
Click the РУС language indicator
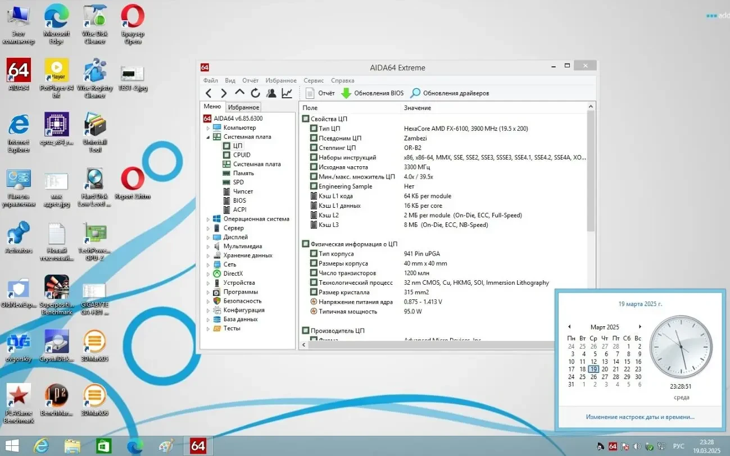point(679,446)
